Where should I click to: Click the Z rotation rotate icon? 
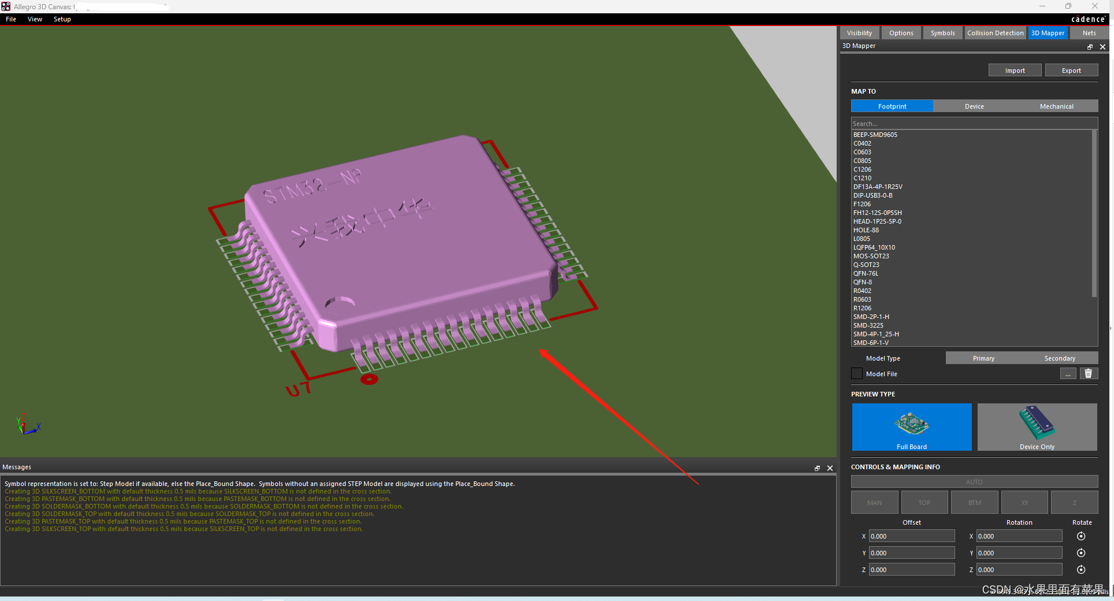(x=1080, y=570)
